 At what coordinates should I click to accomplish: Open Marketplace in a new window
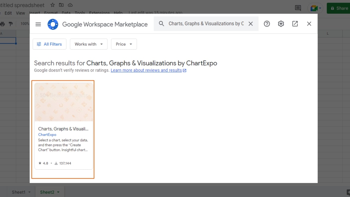(295, 24)
